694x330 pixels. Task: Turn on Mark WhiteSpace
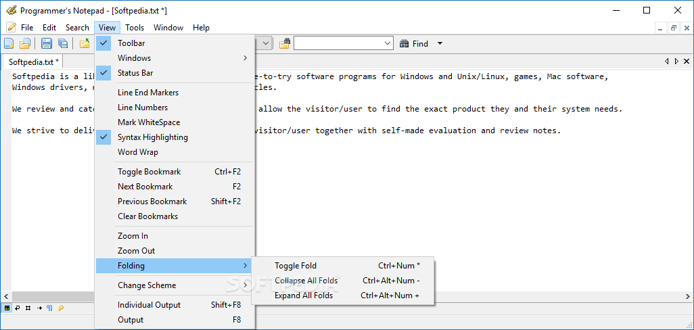pos(175,122)
